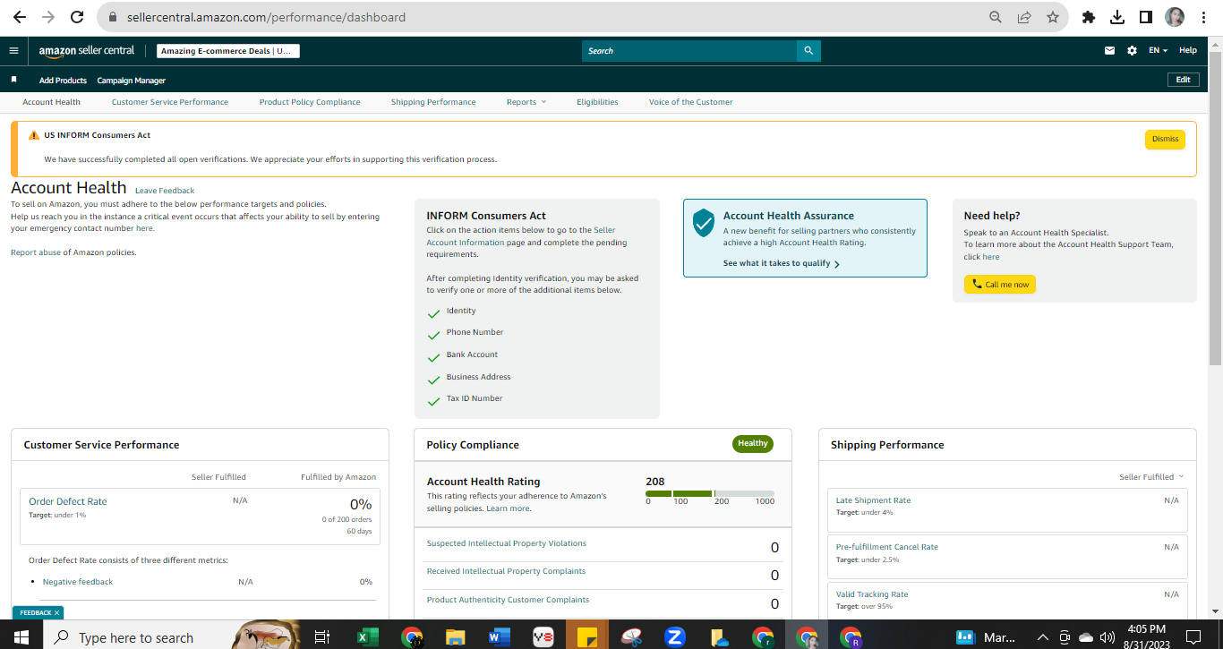Click the Pre-fulfillment Cancel Rate metric
The height and width of the screenshot is (649, 1223).
point(887,547)
